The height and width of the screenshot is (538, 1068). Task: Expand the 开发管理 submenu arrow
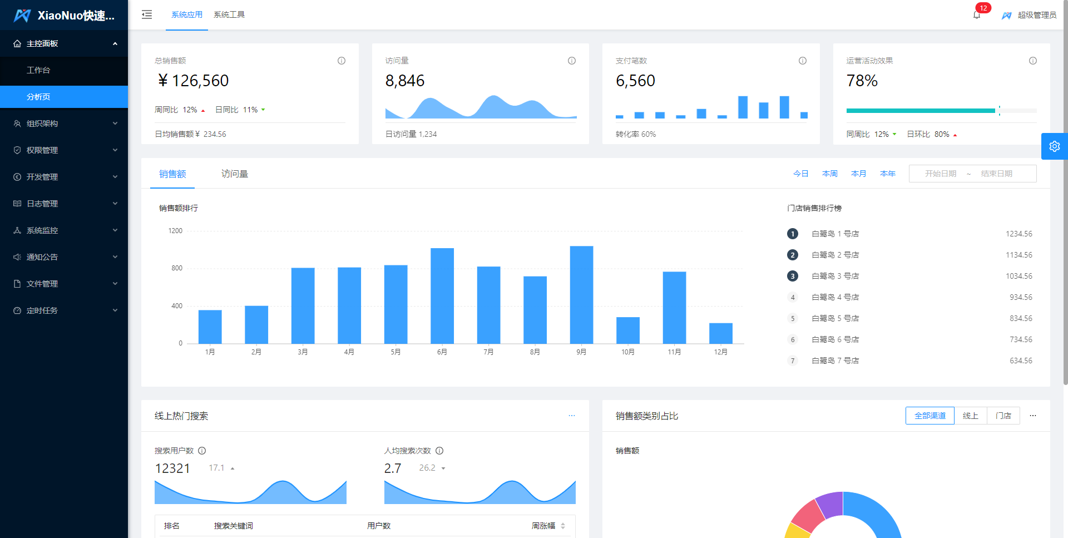(x=115, y=177)
